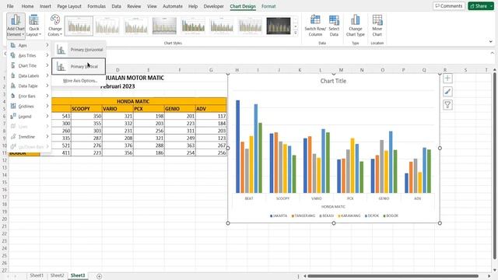The image size is (498, 280).
Task: Open the Legend submenu
Action: point(30,117)
